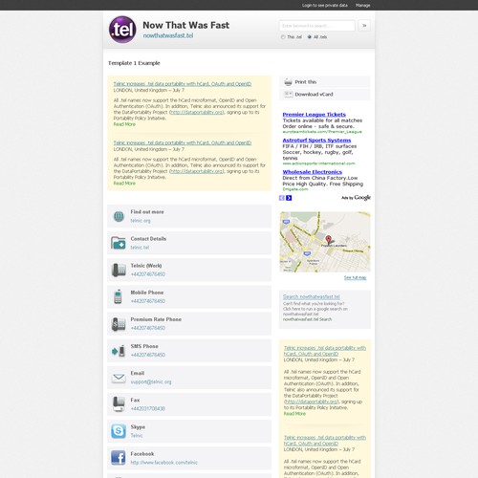Click the desk phone icon for Telnic (Work)
This screenshot has height=478, width=478.
coord(119,270)
